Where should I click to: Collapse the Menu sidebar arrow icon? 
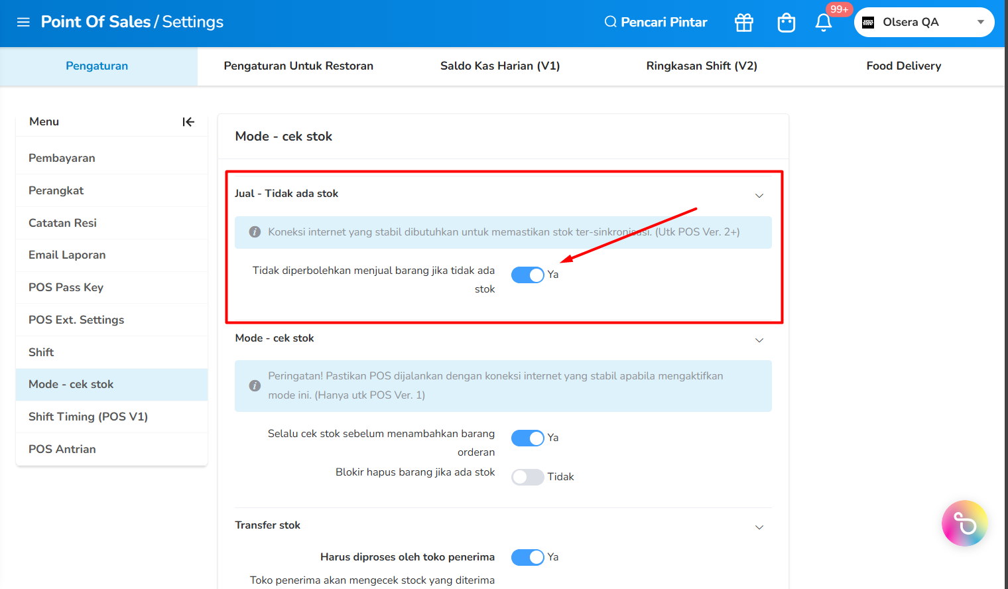188,122
